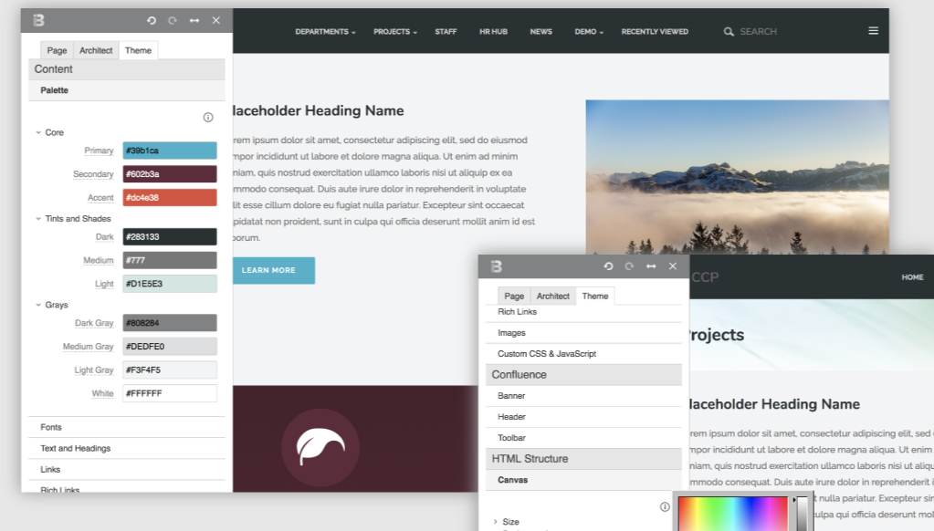The width and height of the screenshot is (934, 531).
Task: Click the redo icon in the left Theme panel
Action: [173, 20]
